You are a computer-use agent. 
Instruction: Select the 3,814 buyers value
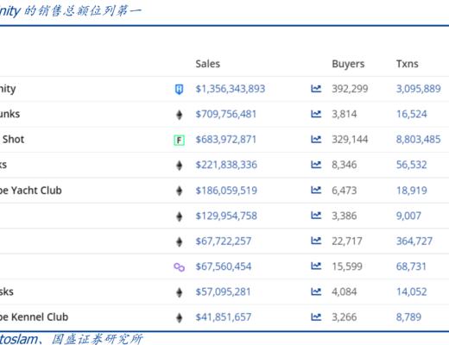point(345,114)
